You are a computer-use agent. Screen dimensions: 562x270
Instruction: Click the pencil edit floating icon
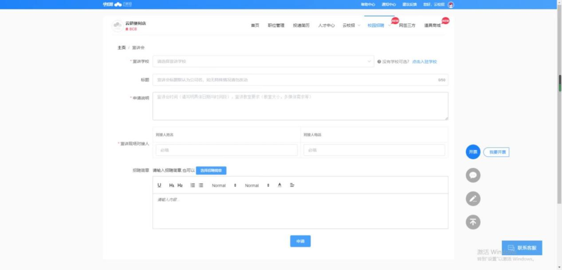(472, 199)
